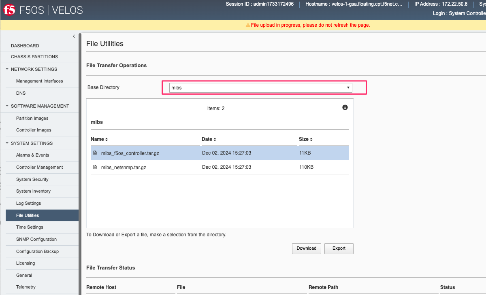Click the File column header in transfer status
Viewport: 486px width, 295px height.
181,287
